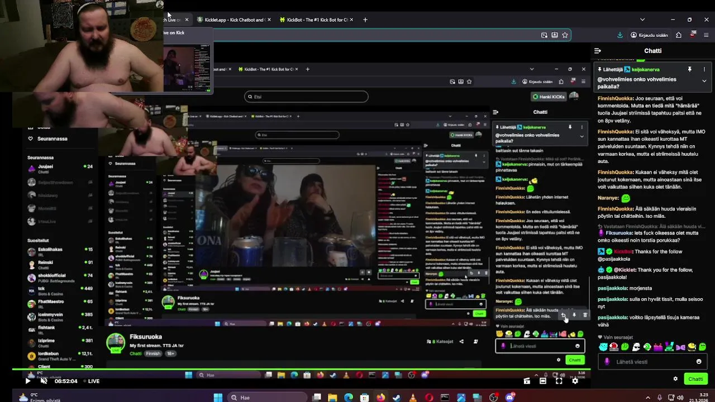Open the browser downloads panel
Image resolution: width=715 pixels, height=402 pixels.
point(620,35)
